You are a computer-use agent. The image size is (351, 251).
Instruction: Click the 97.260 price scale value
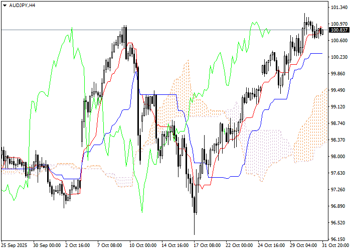coord(339,190)
